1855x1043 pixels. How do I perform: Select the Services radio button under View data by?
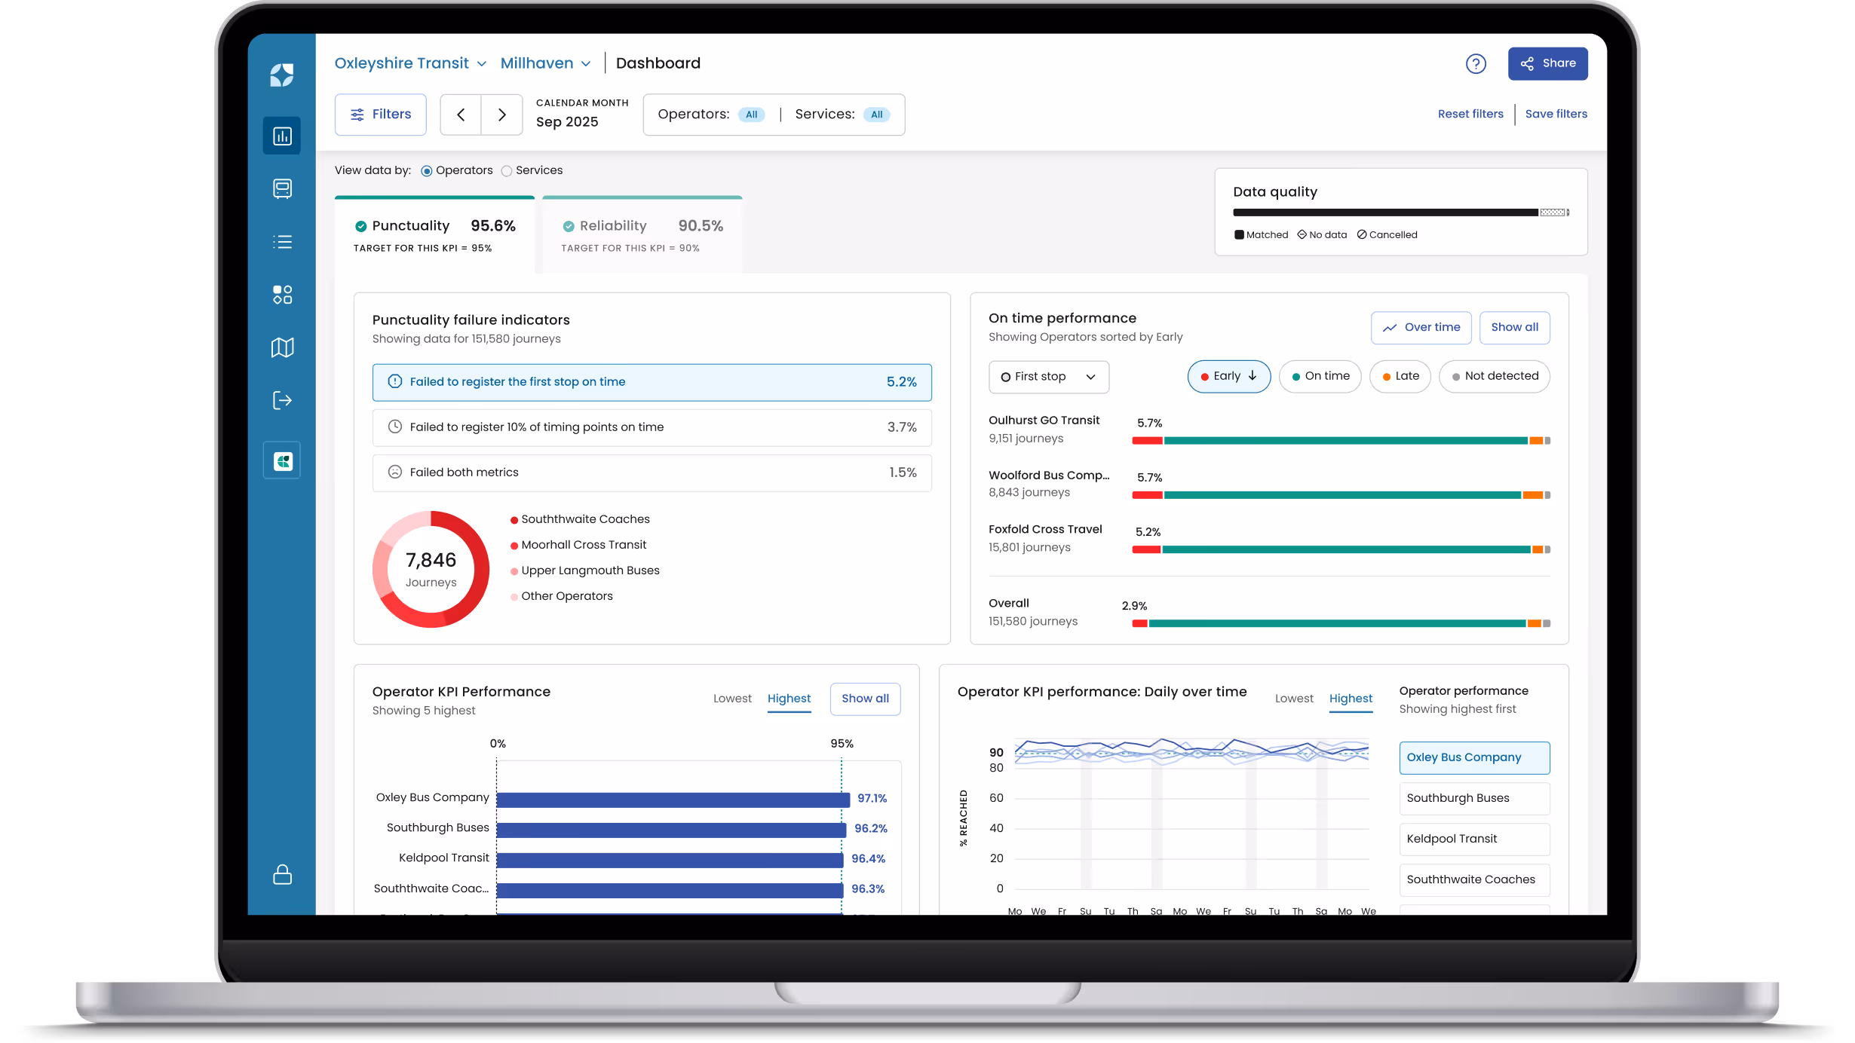pos(507,170)
